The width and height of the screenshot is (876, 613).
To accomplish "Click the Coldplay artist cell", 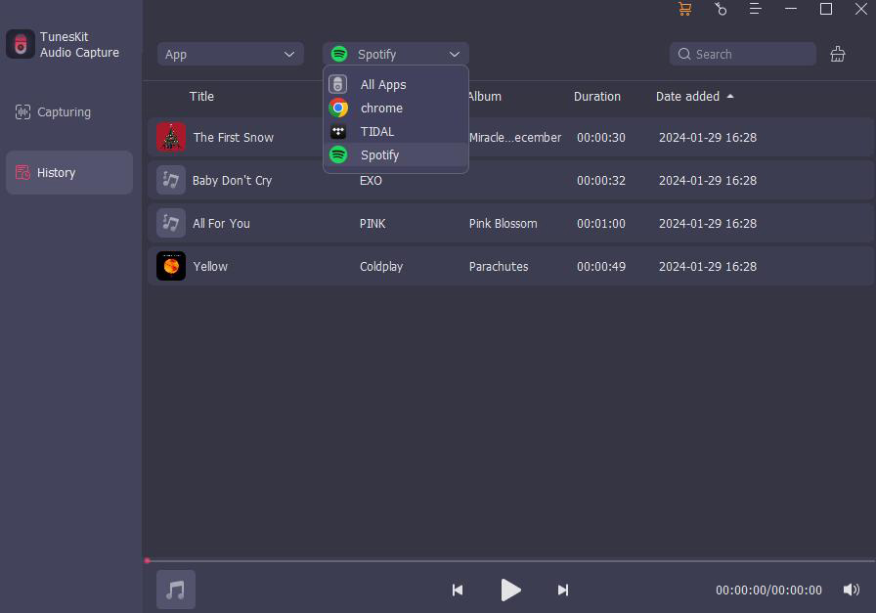I will coord(381,266).
